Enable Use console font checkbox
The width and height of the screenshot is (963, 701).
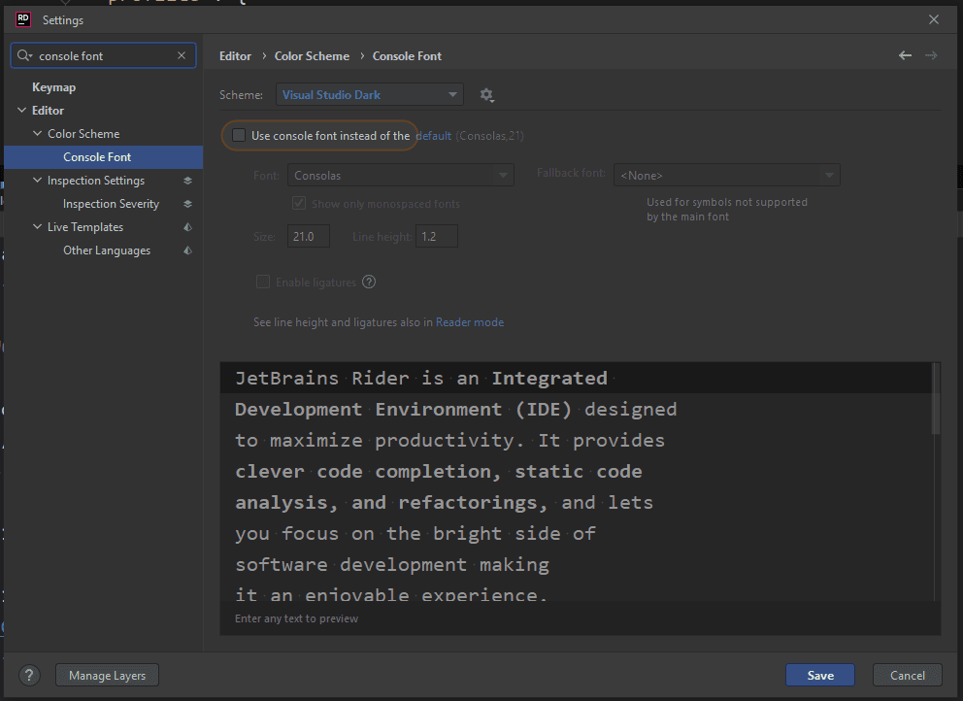point(239,136)
